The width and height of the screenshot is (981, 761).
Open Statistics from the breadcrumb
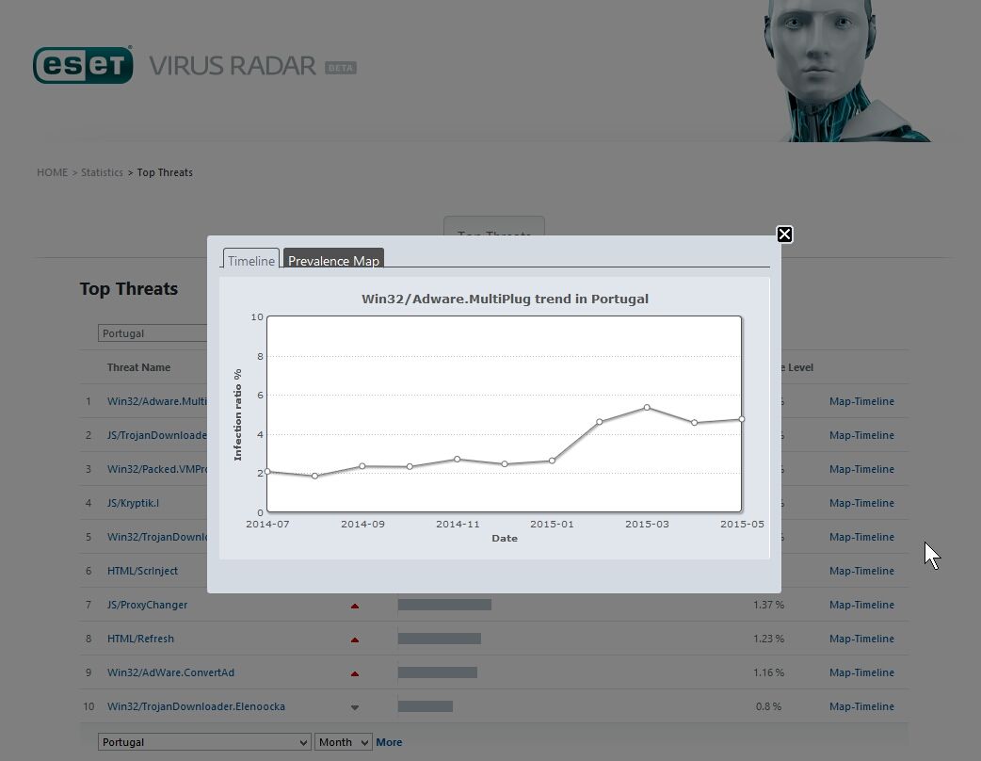(102, 172)
